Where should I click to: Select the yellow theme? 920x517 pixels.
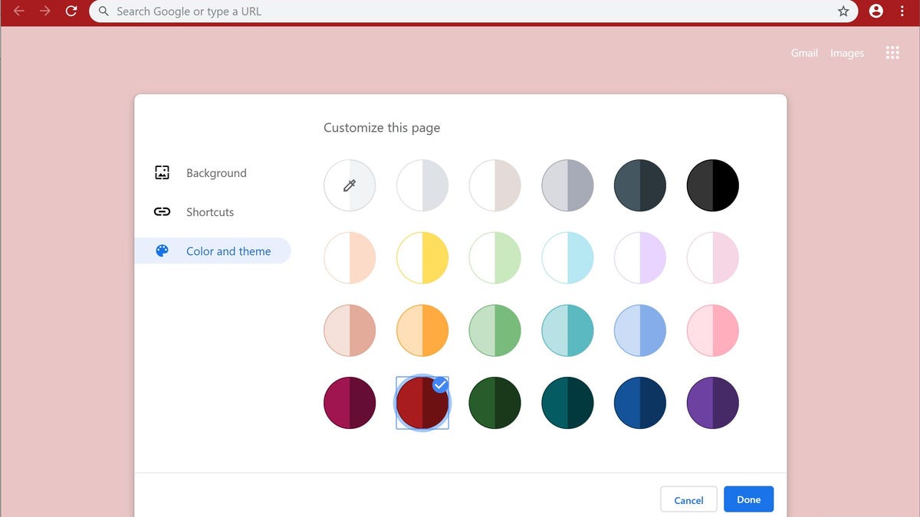point(422,257)
